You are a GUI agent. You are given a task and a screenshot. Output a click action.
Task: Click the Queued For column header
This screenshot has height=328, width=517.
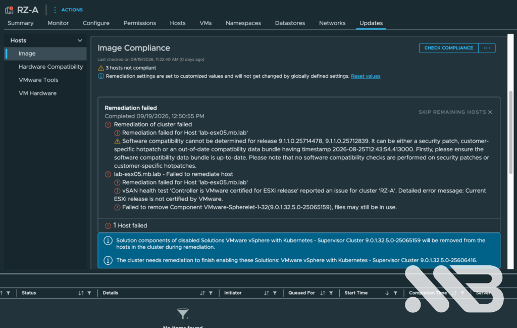301,293
